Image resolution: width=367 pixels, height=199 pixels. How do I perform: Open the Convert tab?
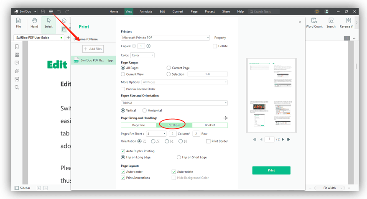178,11
